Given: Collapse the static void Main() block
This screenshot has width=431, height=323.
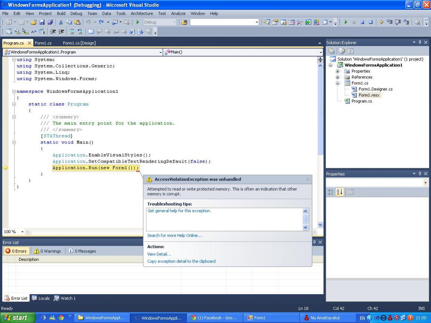Looking at the screenshot, I should [14, 142].
